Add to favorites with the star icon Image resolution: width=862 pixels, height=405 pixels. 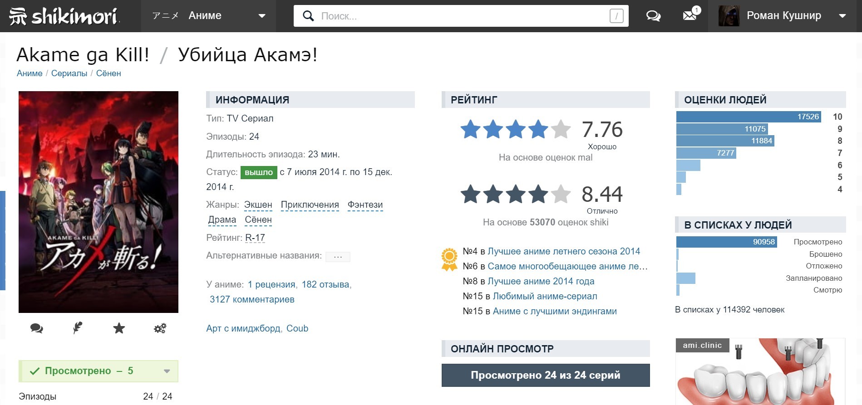(119, 328)
